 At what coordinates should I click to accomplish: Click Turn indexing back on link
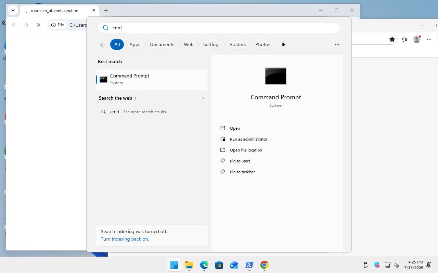(x=125, y=239)
